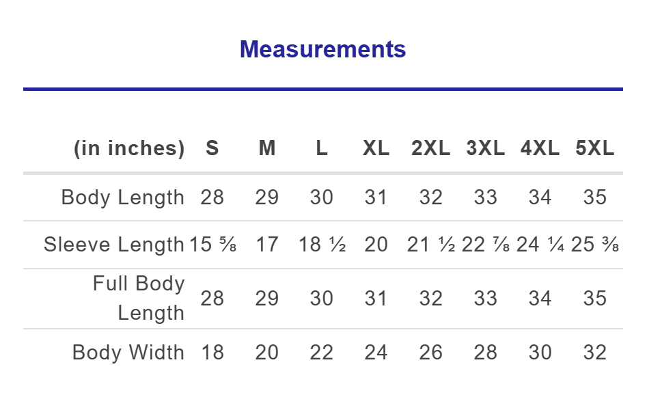Image resolution: width=649 pixels, height=410 pixels.
Task: Click the Sleeve Length row label
Action: tap(114, 245)
